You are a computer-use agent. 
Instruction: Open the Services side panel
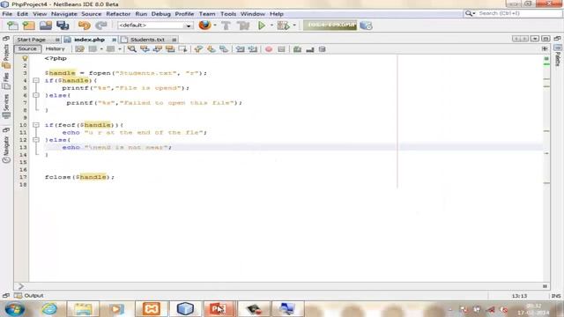click(x=6, y=107)
